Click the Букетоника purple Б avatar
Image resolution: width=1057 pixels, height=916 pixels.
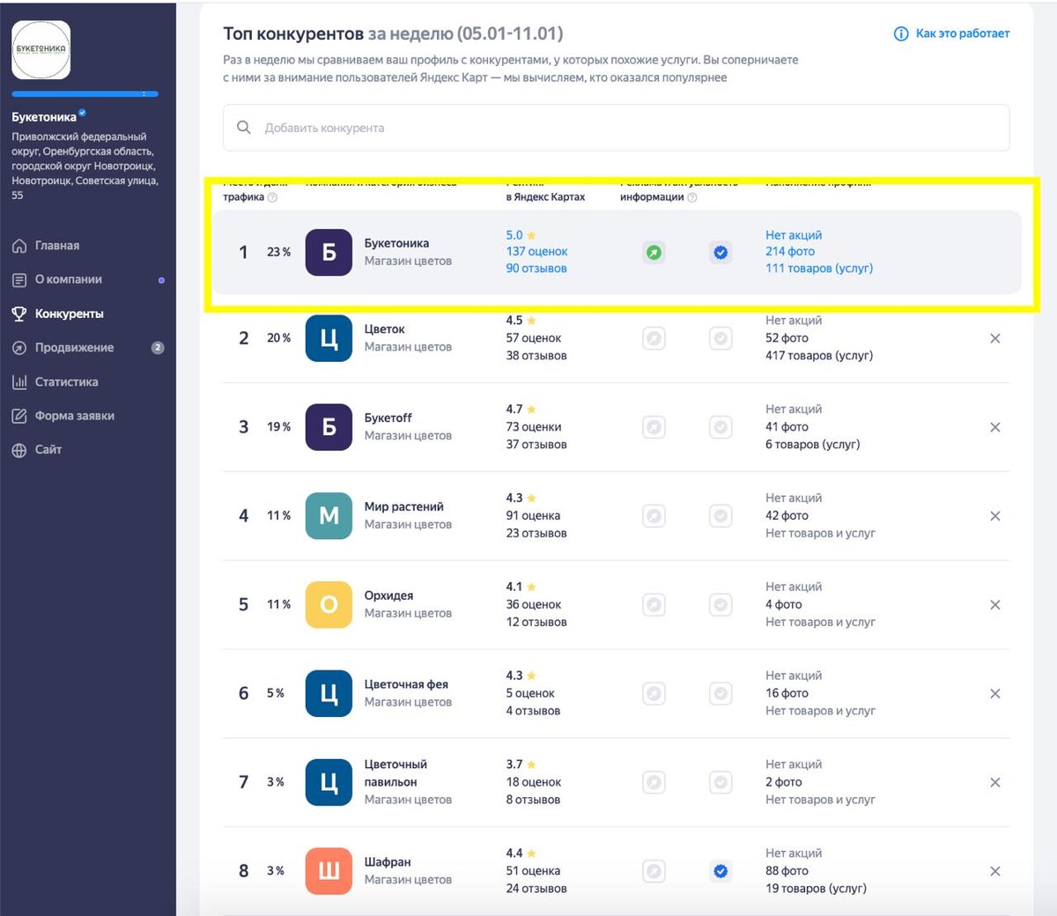329,252
